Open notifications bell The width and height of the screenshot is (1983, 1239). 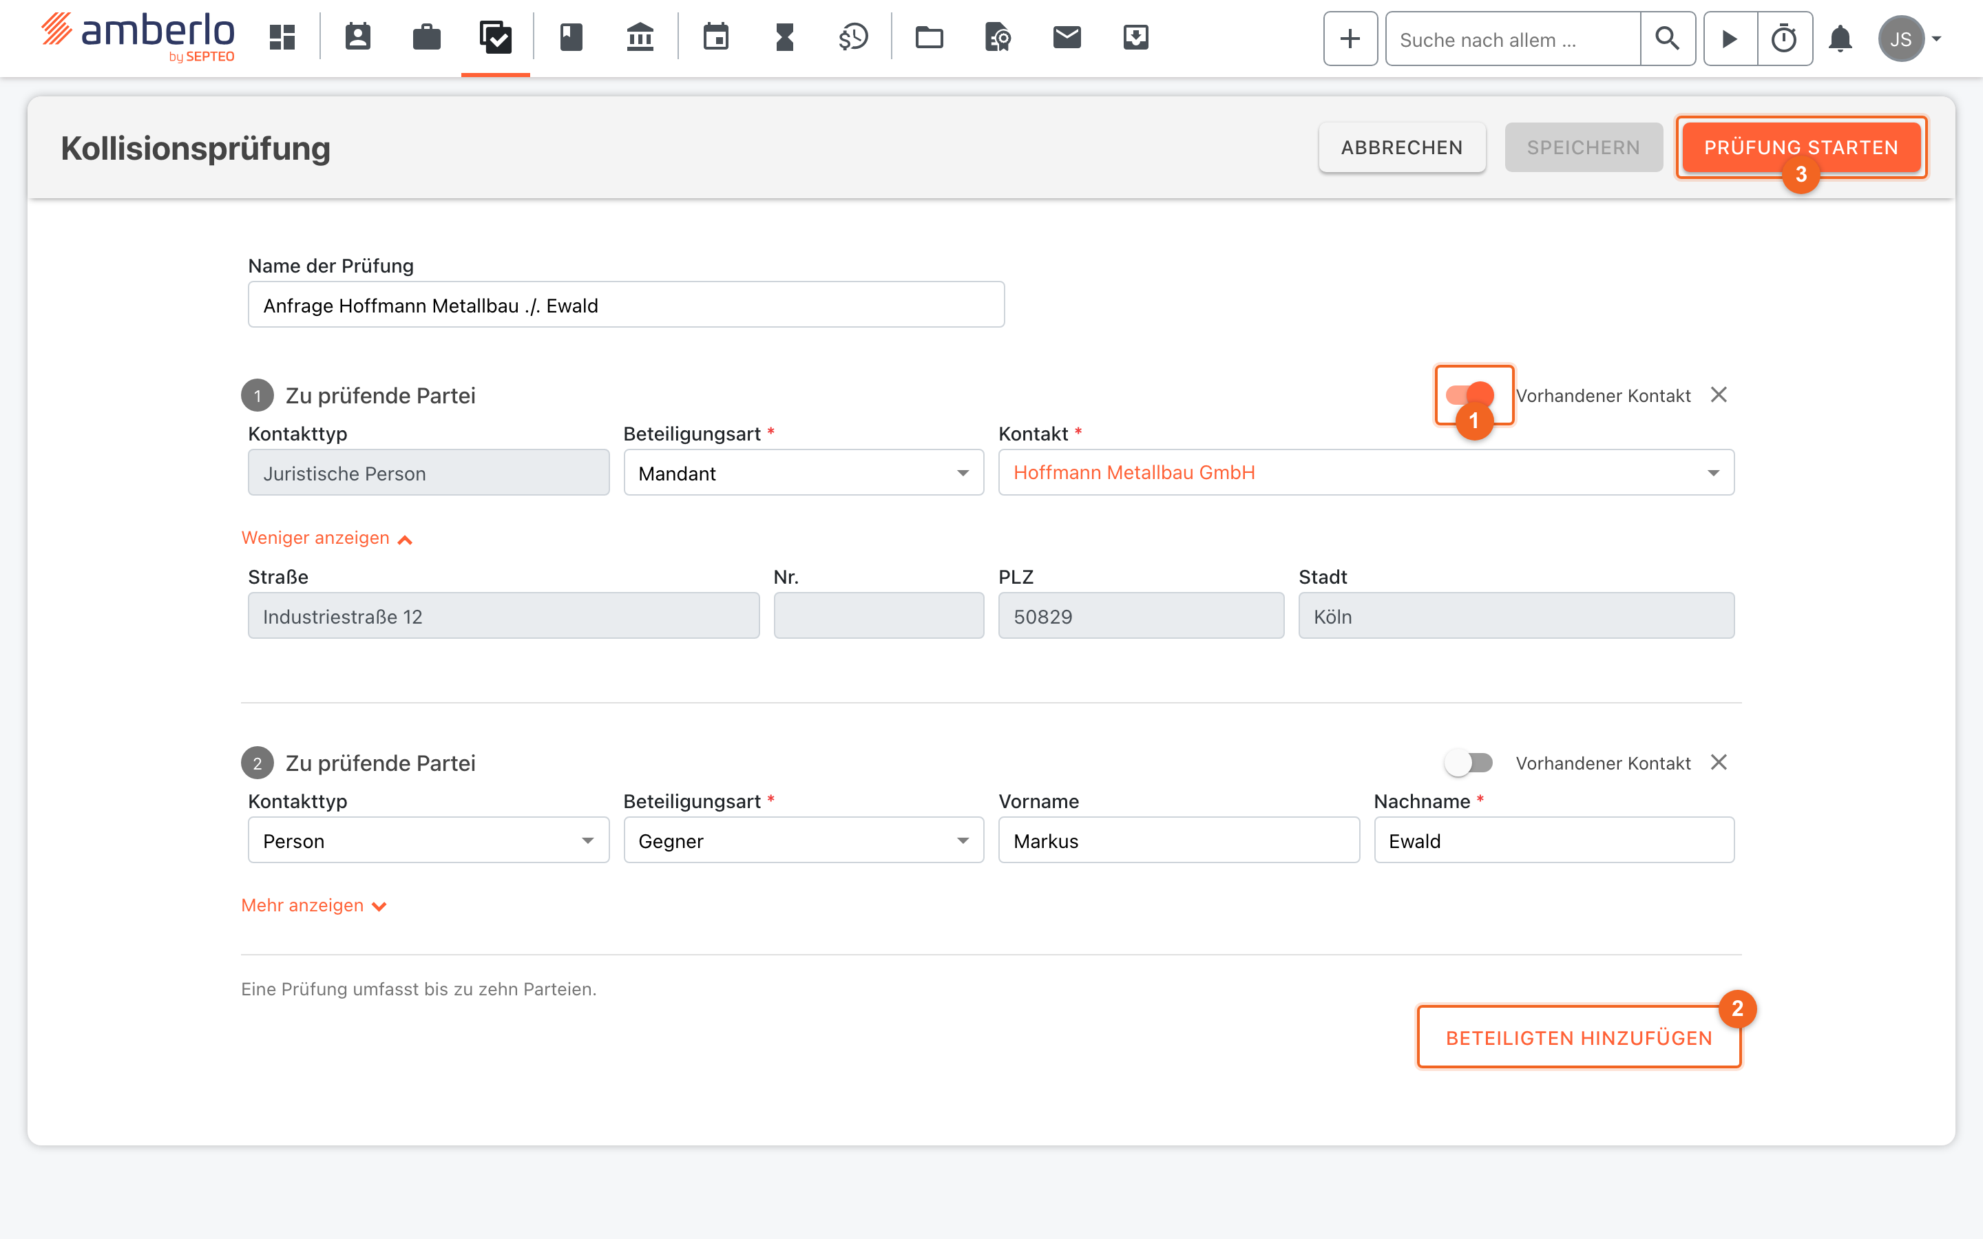click(x=1840, y=39)
